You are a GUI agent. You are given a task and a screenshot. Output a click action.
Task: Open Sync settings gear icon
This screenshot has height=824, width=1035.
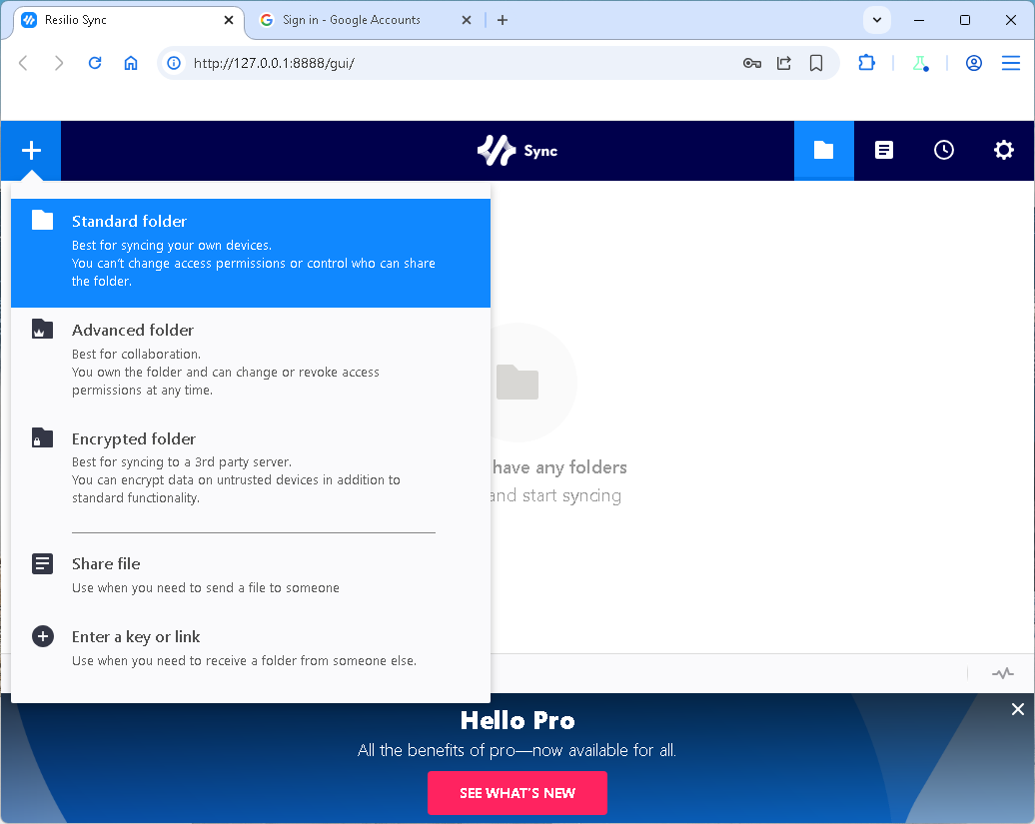point(1003,151)
